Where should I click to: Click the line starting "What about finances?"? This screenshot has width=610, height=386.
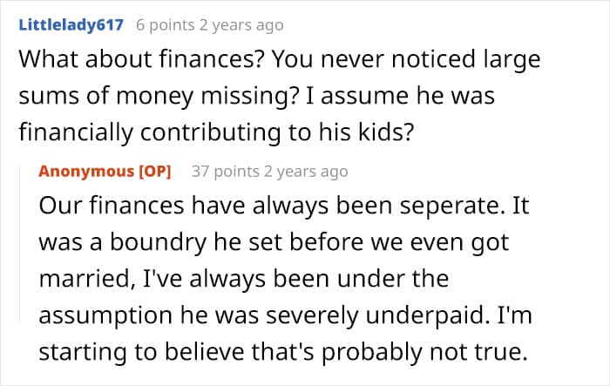pyautogui.click(x=279, y=61)
